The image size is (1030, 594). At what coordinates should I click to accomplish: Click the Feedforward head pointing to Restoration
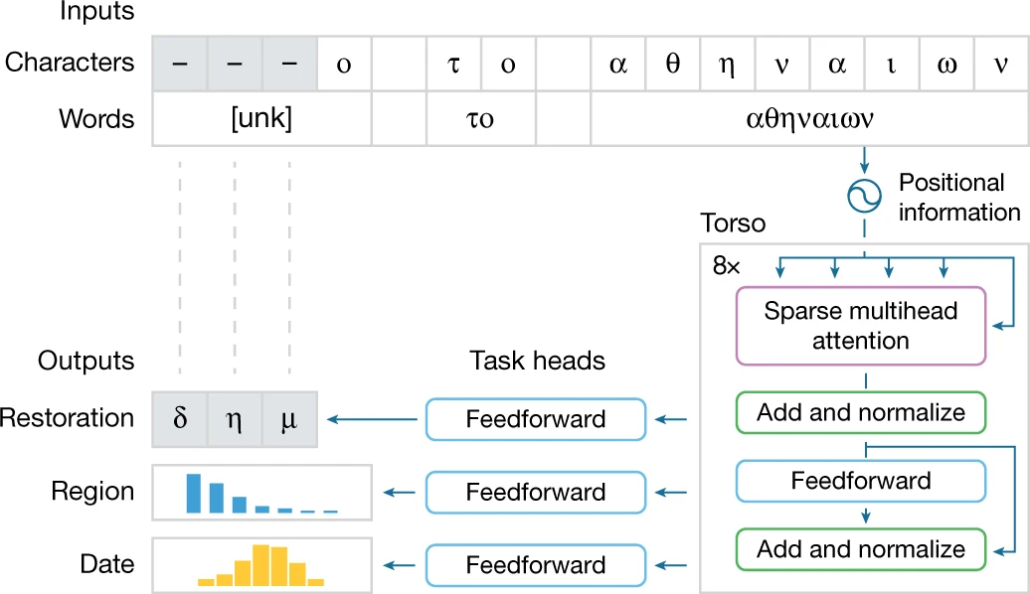point(536,419)
